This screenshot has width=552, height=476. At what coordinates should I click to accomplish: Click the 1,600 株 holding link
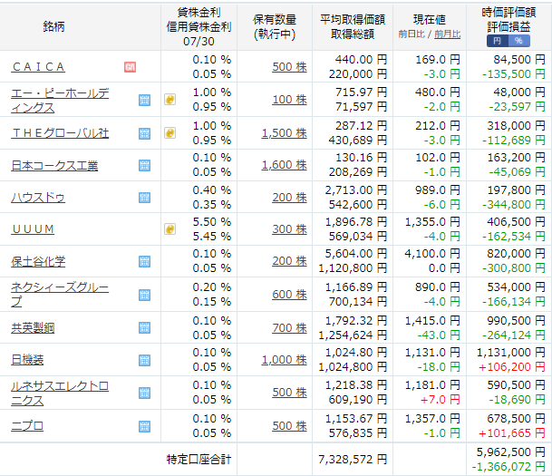[x=284, y=165]
